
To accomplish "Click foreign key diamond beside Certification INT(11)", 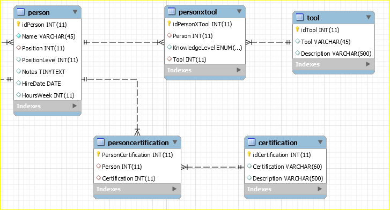I will coord(99,178).
